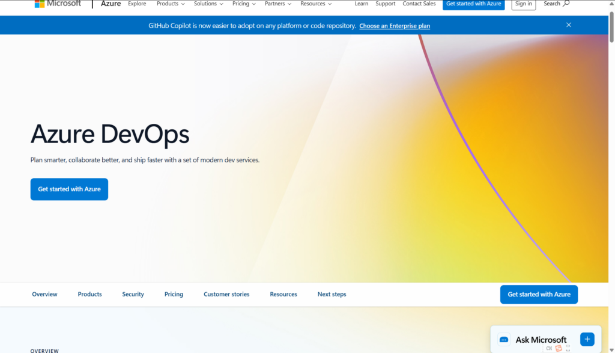Open the Contact Sales link

419,4
